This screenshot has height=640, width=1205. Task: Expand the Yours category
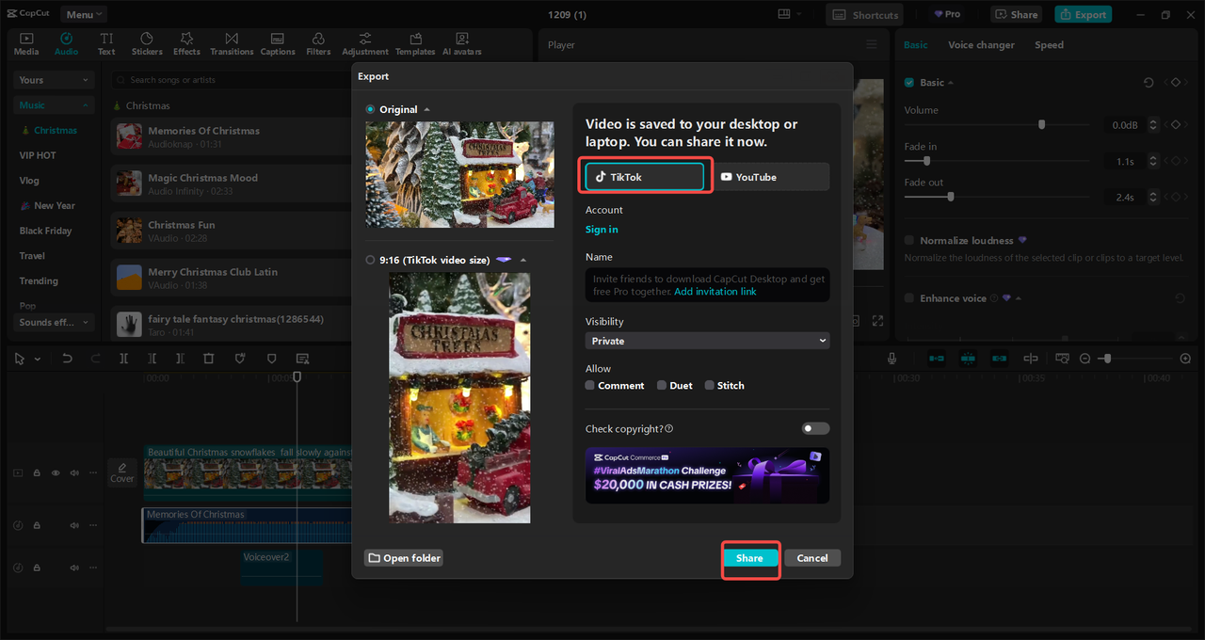coord(55,80)
